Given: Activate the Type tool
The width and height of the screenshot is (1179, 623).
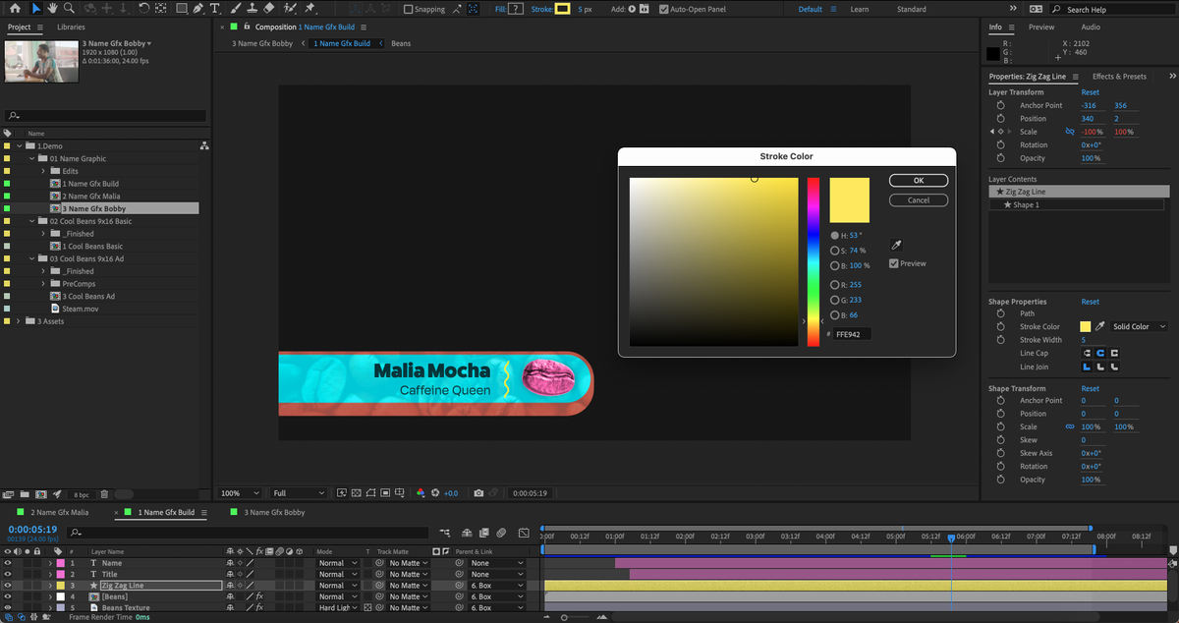Looking at the screenshot, I should click(215, 9).
